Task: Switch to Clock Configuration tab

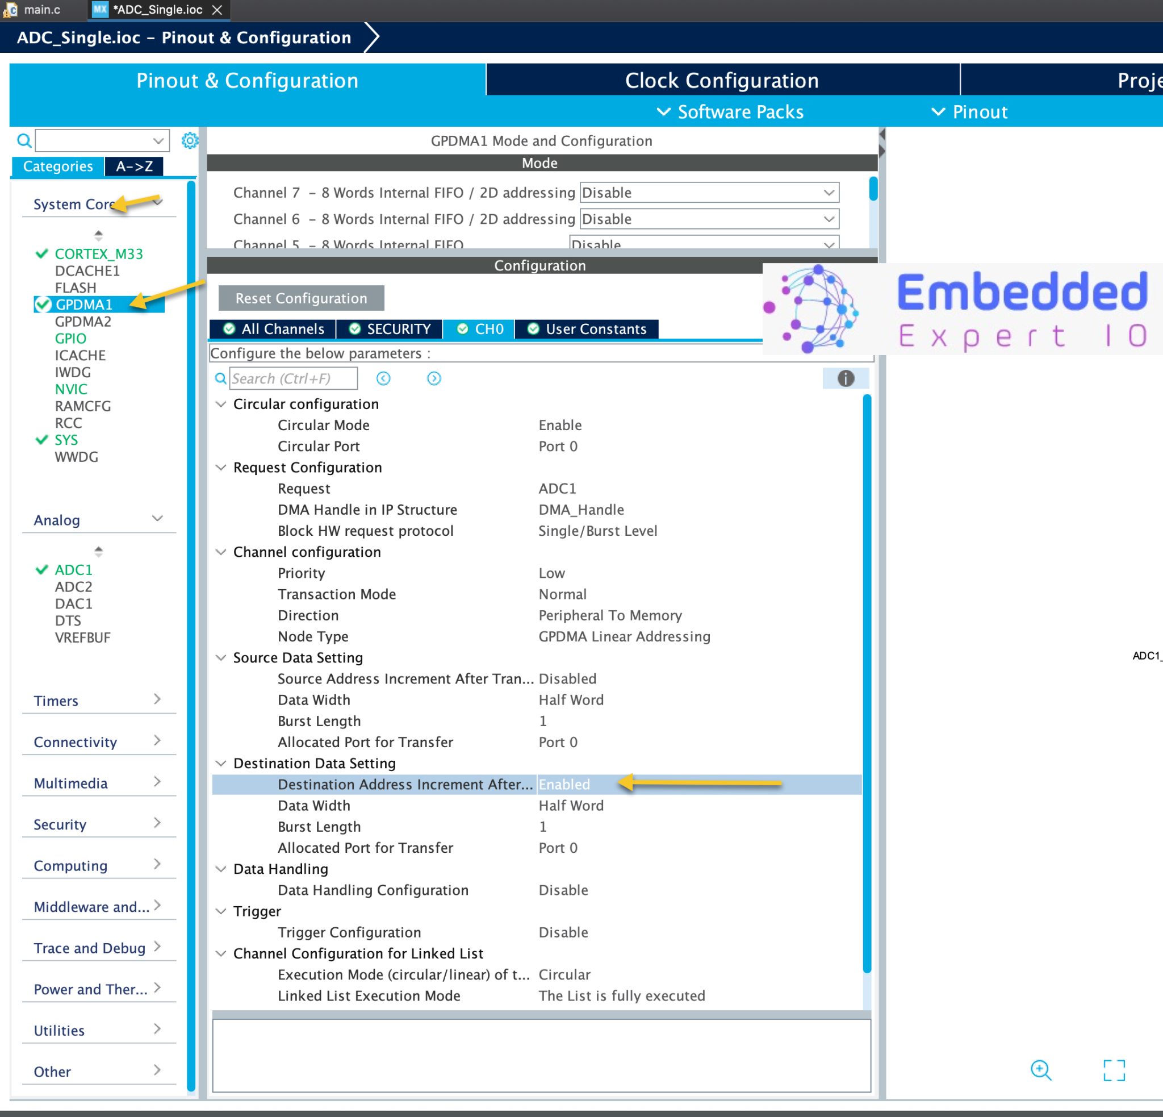Action: [x=722, y=80]
